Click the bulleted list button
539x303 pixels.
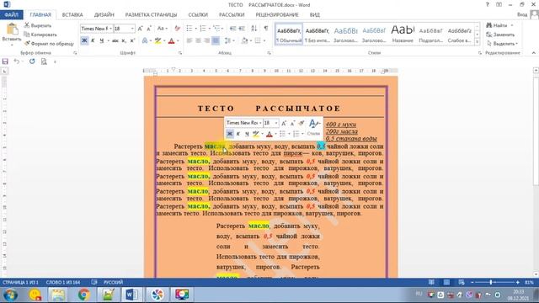[189, 29]
